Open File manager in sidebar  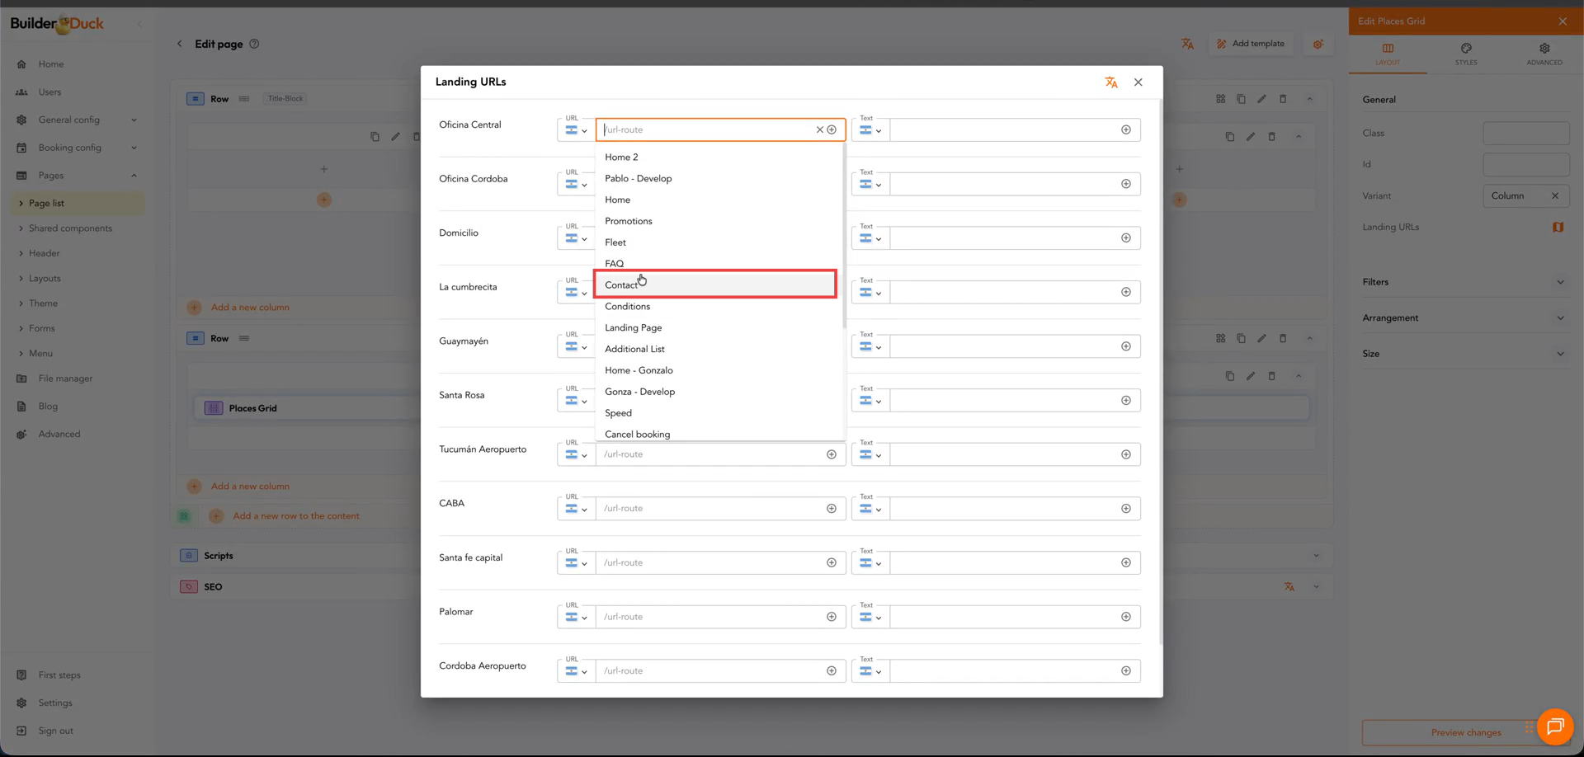click(65, 378)
